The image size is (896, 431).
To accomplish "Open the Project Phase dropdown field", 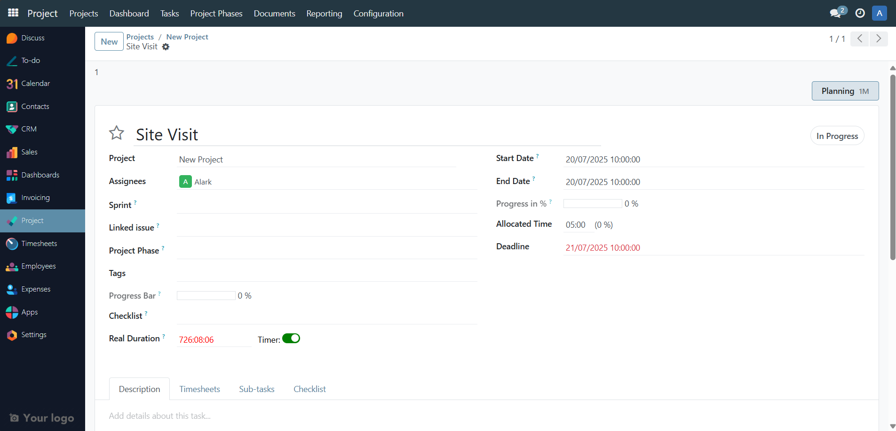I will pyautogui.click(x=326, y=251).
